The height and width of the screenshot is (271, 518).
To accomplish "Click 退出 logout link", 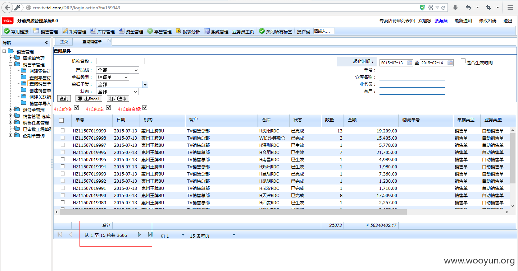I will pyautogui.click(x=508, y=21).
